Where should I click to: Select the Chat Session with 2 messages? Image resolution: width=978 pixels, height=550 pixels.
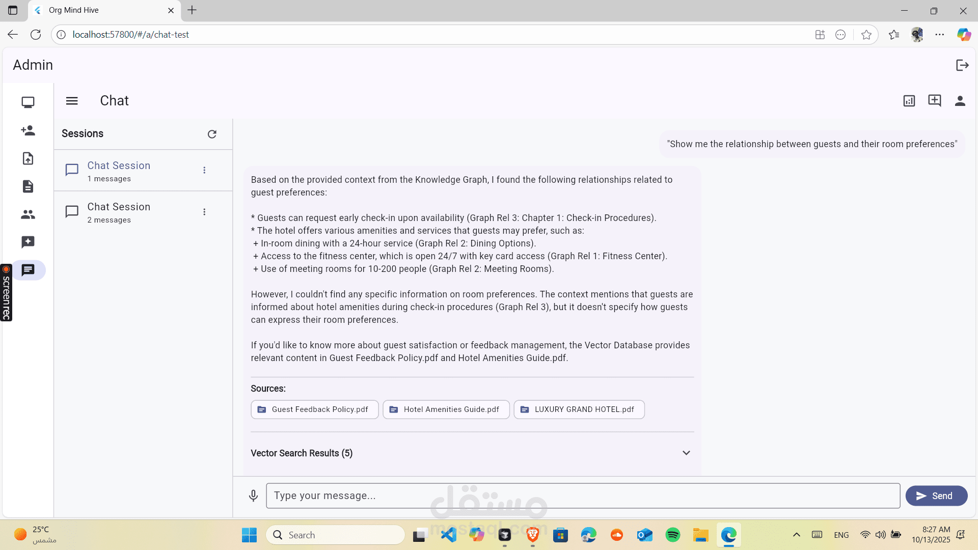[x=119, y=212]
